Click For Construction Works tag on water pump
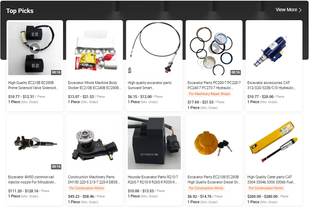The width and height of the screenshot is (310, 209). tap(86, 188)
